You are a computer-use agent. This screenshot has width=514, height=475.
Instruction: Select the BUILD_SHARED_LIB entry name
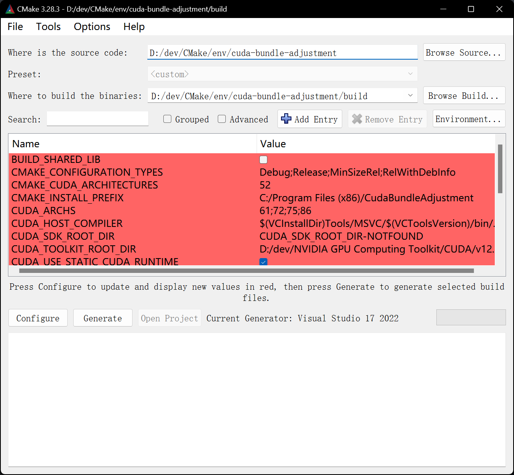click(56, 160)
